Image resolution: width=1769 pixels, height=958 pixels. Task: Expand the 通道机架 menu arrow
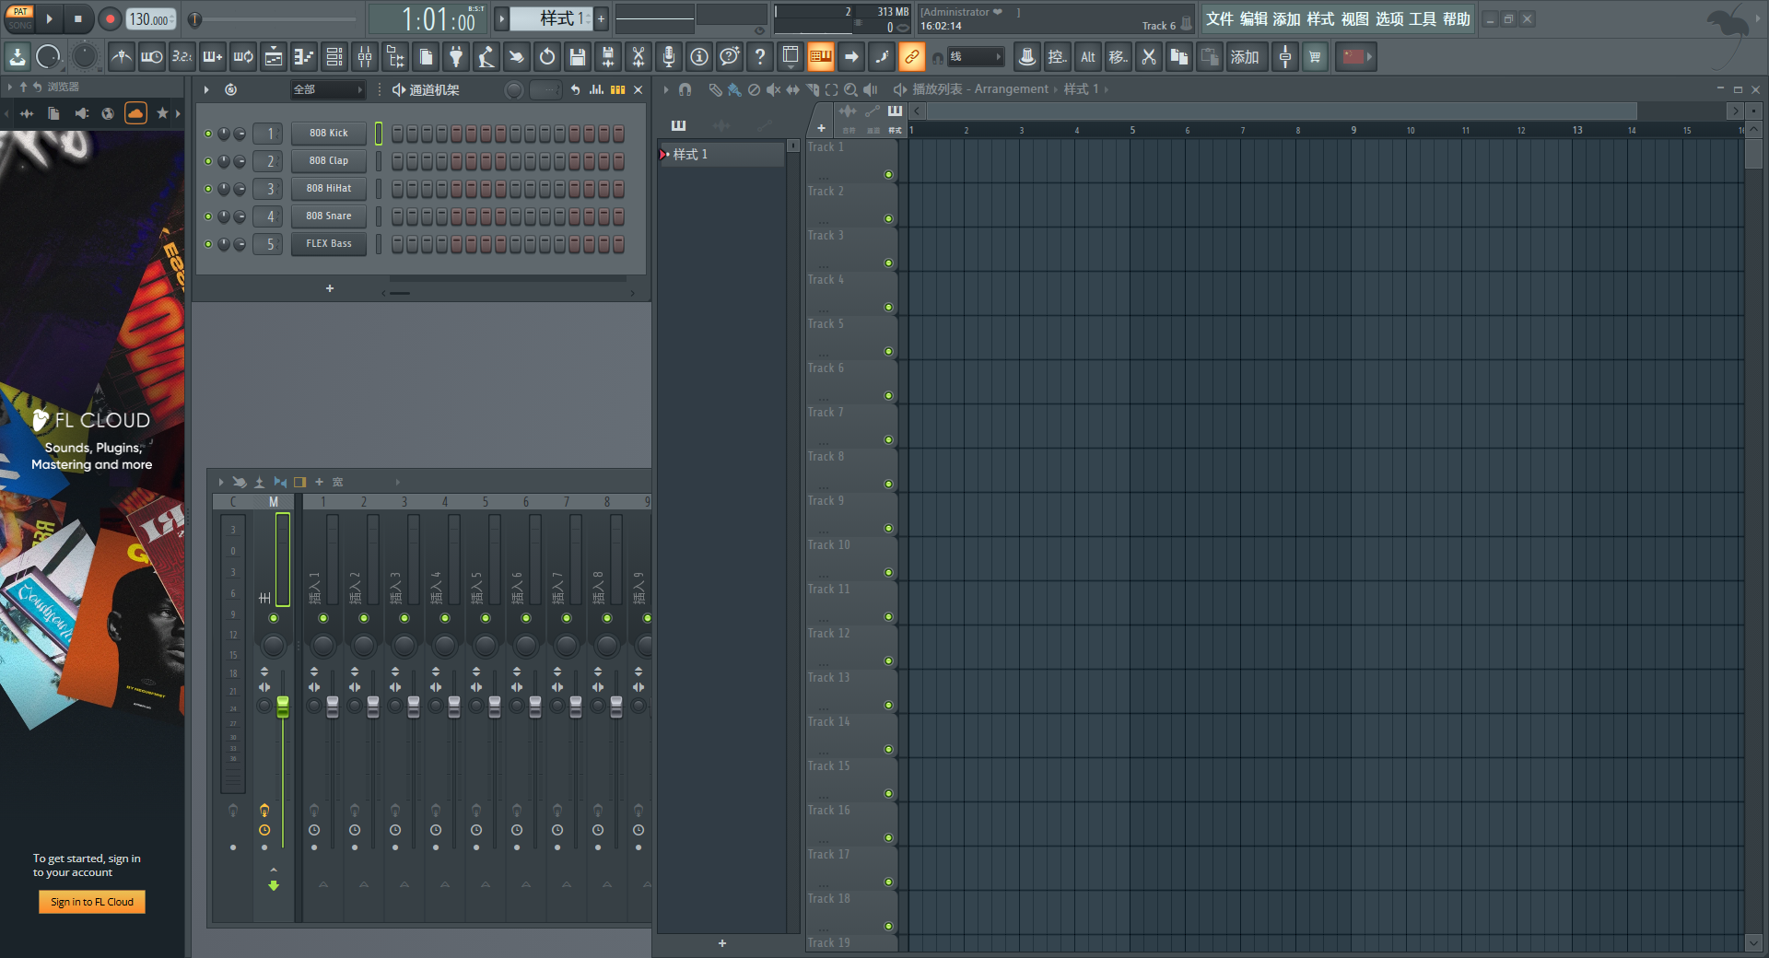click(x=206, y=89)
